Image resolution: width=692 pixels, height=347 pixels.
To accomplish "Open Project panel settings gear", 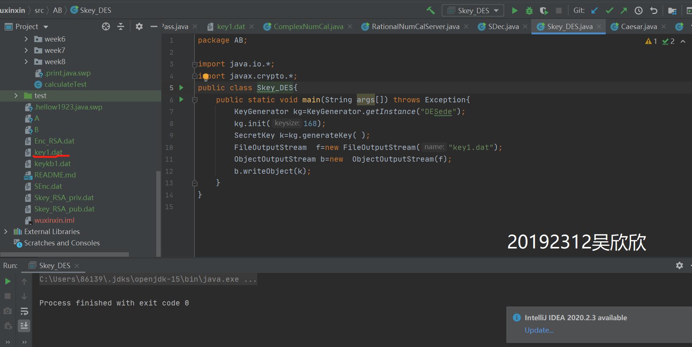I will point(139,26).
